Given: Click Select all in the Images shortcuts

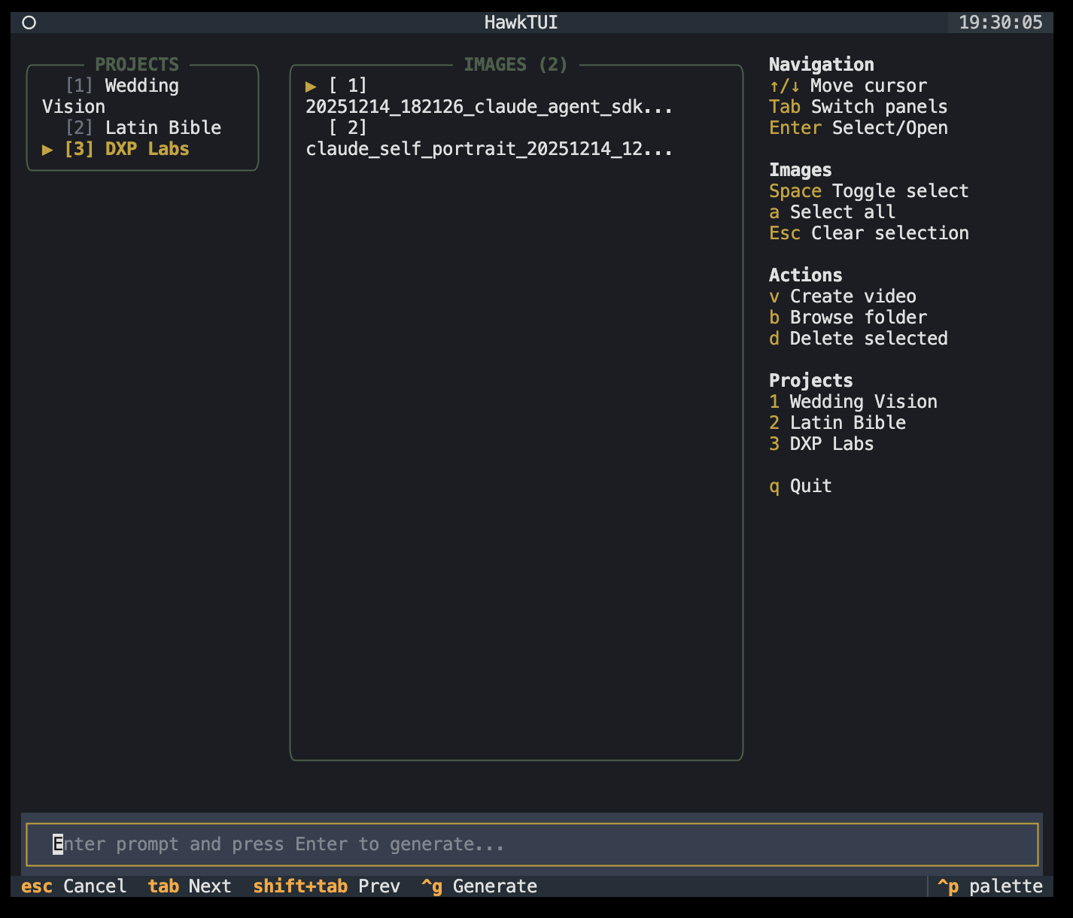Looking at the screenshot, I should point(831,211).
